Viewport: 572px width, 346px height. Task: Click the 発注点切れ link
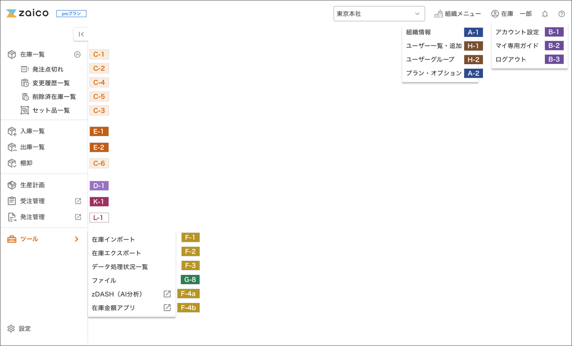click(x=48, y=69)
